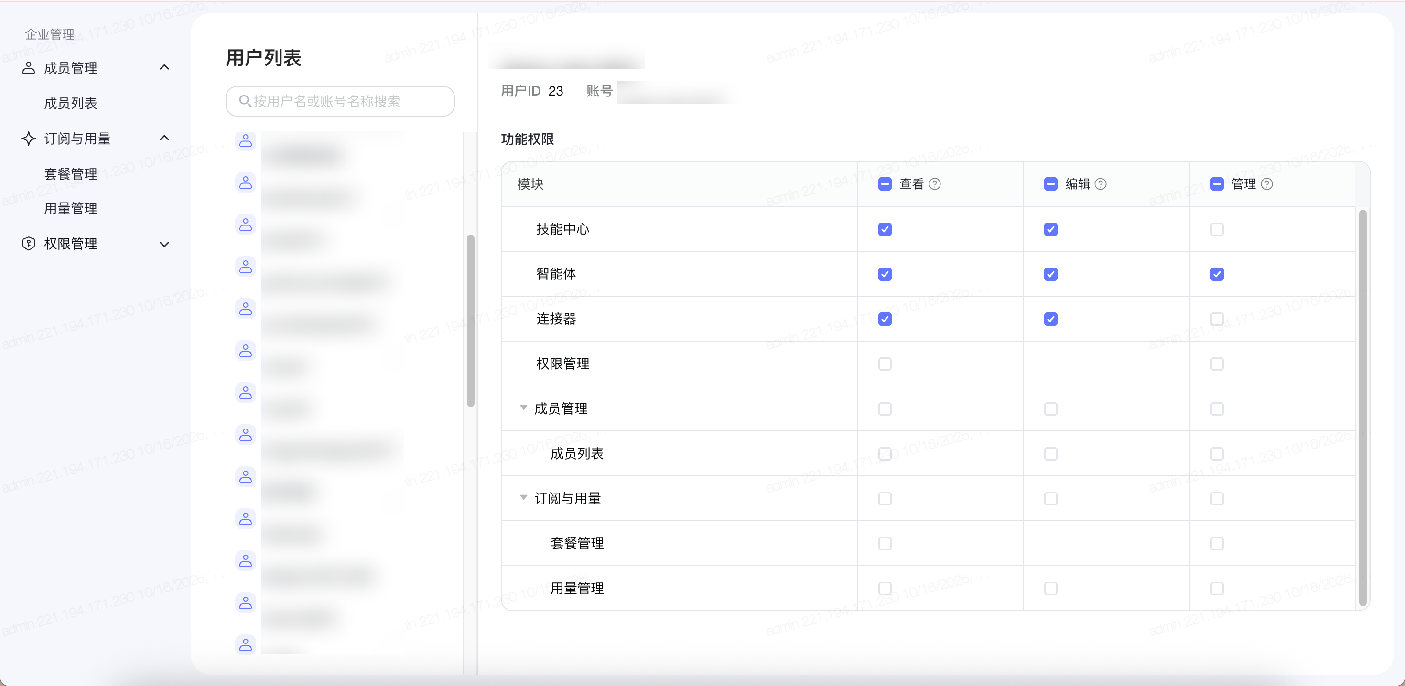Uncheck 管理 permission for 智能体
This screenshot has width=1405, height=686.
point(1217,274)
